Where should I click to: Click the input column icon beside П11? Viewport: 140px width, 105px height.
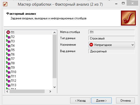pyautogui.click(x=8, y=76)
